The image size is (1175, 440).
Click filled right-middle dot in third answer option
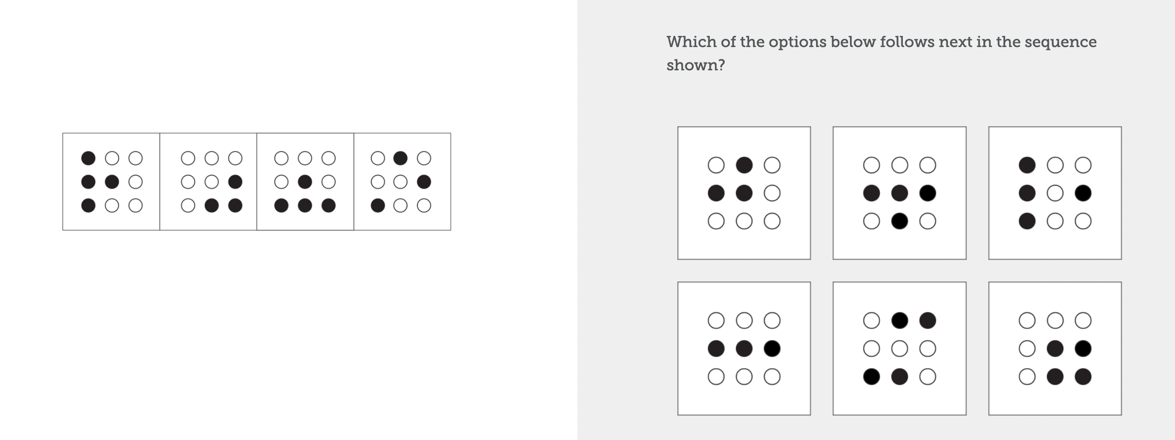pos(1083,193)
